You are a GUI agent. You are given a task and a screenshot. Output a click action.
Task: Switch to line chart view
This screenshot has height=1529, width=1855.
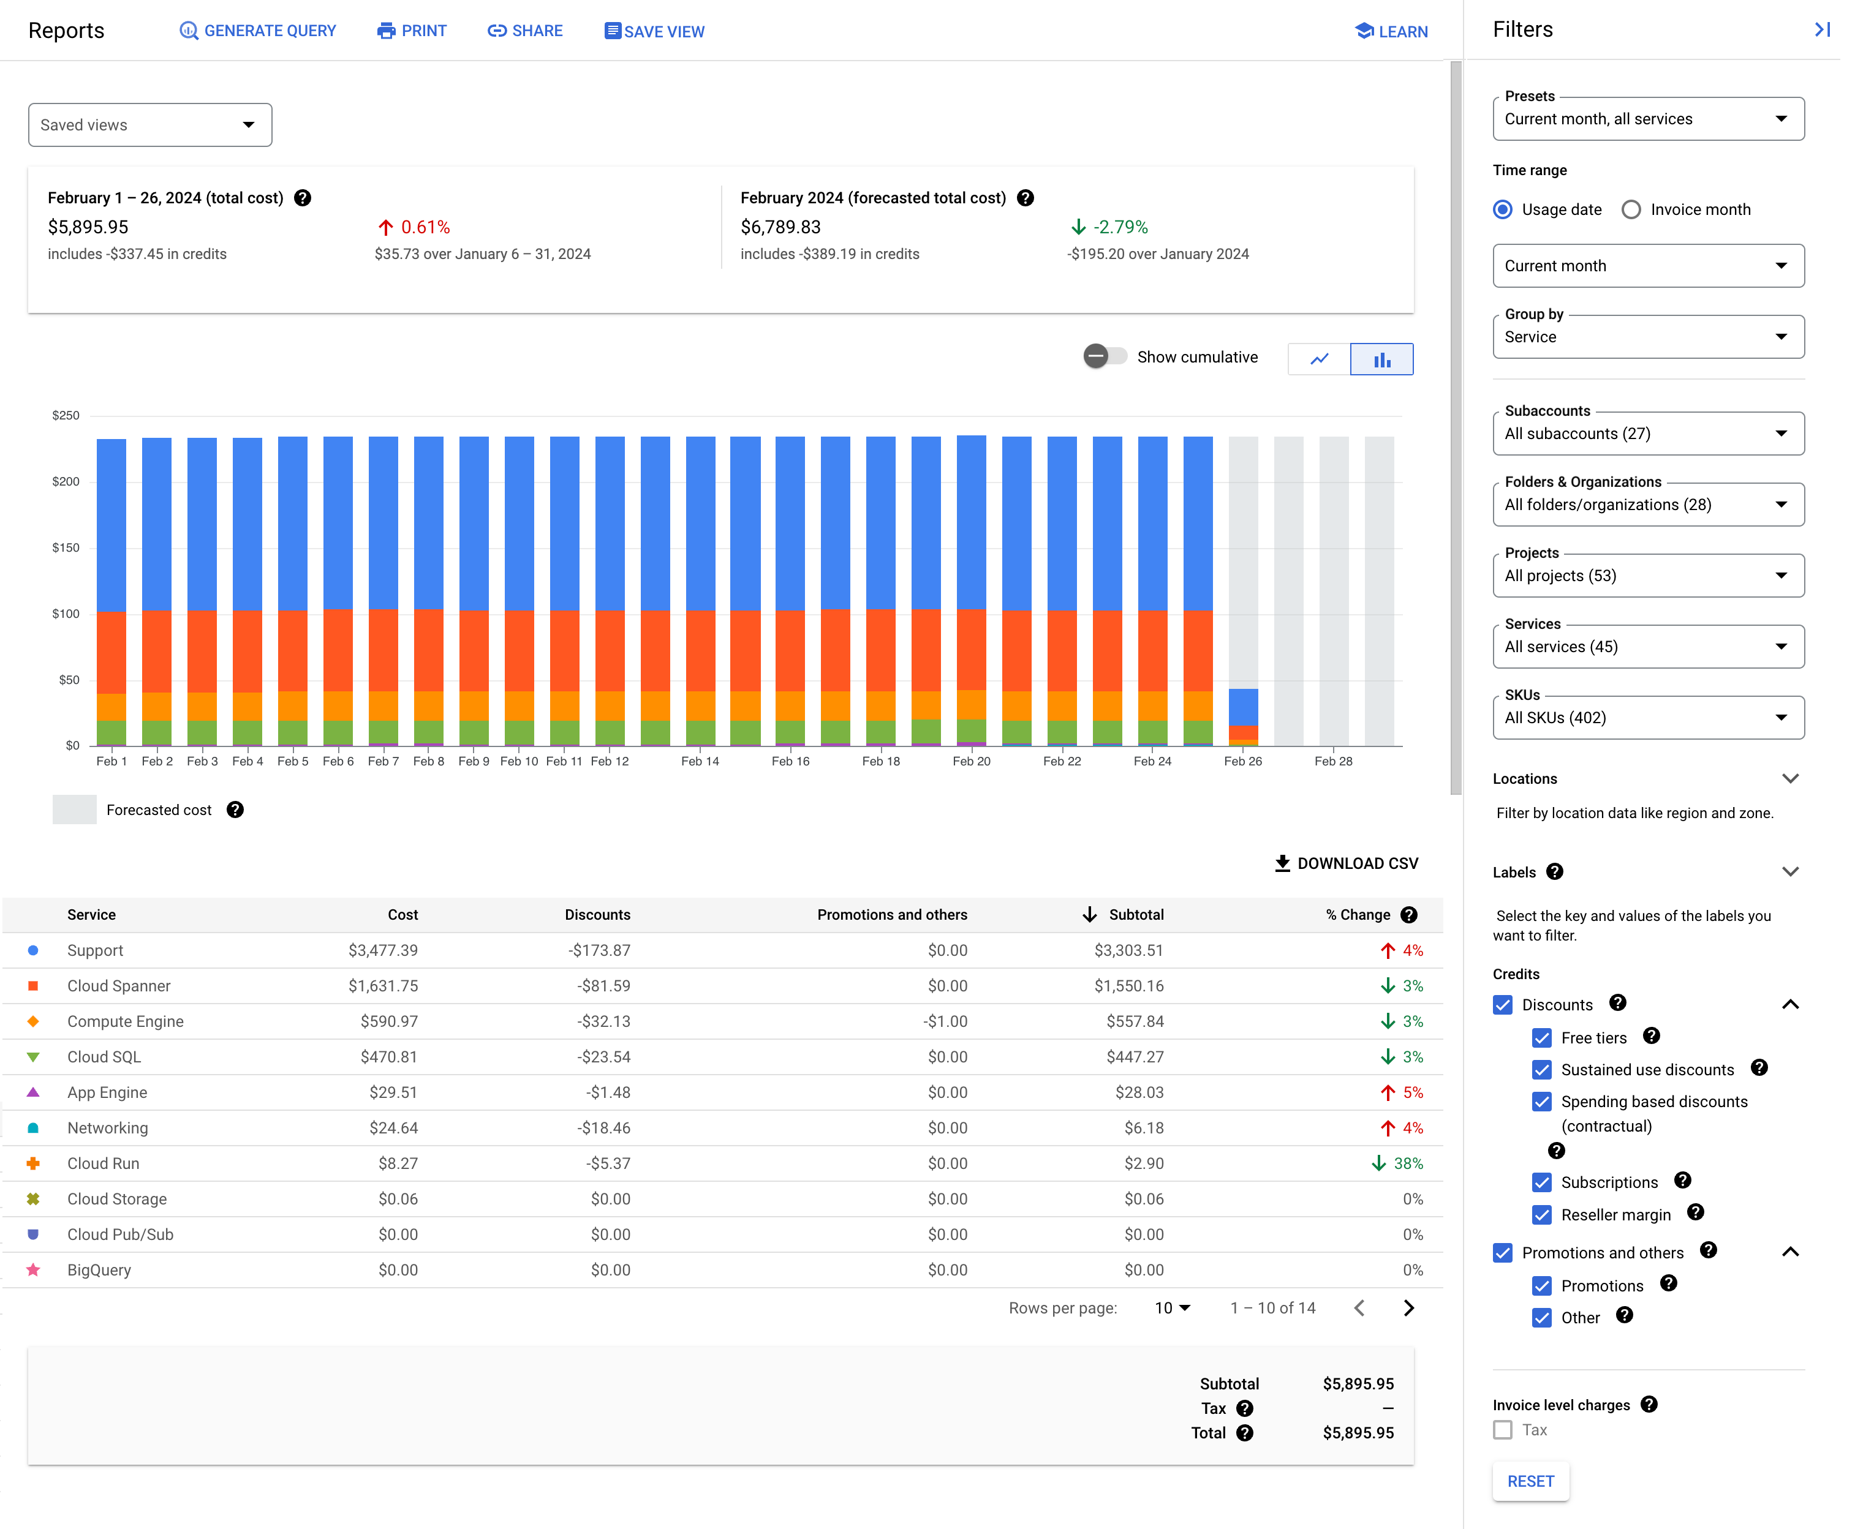1320,359
